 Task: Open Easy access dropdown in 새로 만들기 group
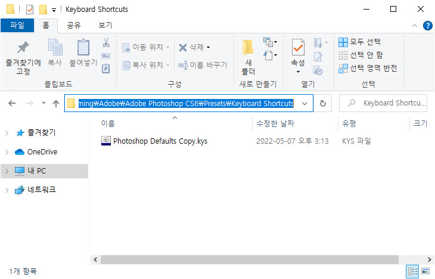pyautogui.click(x=270, y=55)
